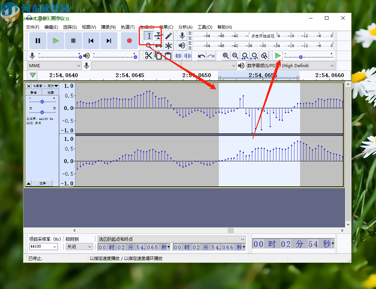Click the track 选择 button

(42, 183)
